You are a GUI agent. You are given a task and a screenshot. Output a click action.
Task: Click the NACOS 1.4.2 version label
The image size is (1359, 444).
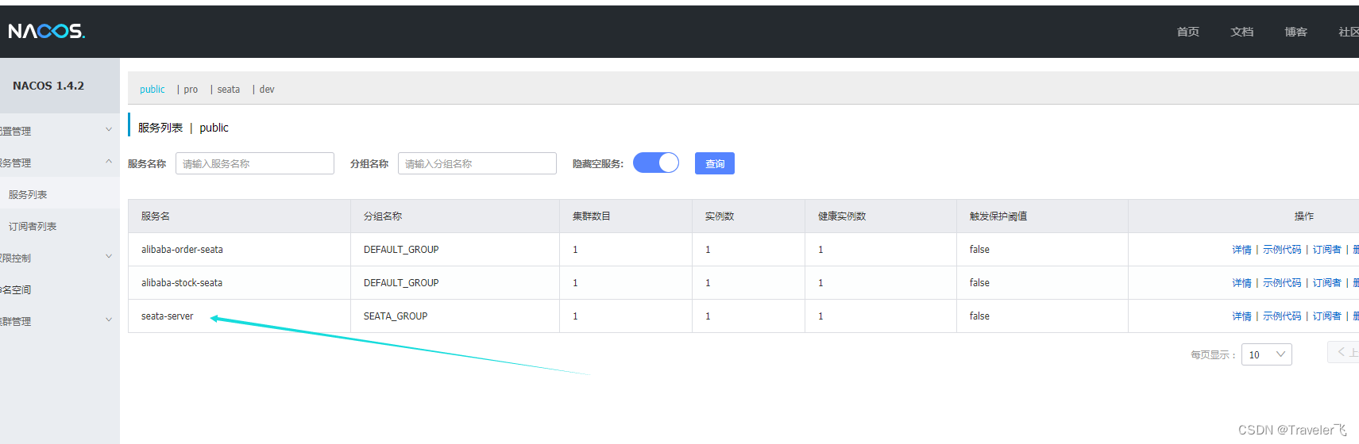[48, 86]
